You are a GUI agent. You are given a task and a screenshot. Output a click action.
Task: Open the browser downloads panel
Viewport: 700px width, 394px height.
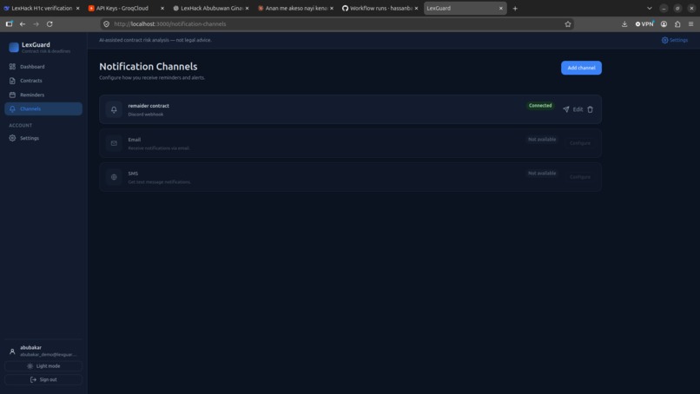[x=624, y=24]
